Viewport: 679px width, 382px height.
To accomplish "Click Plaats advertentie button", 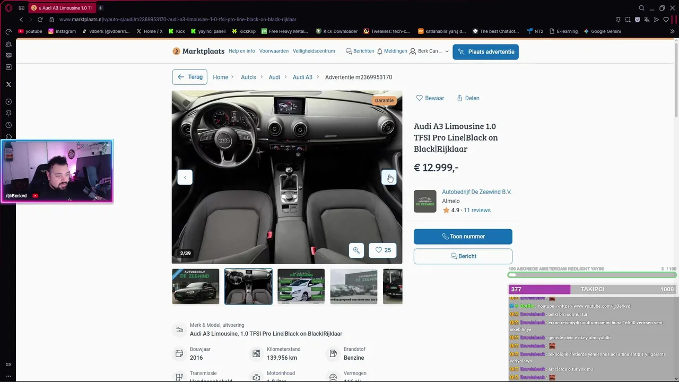I will [485, 52].
